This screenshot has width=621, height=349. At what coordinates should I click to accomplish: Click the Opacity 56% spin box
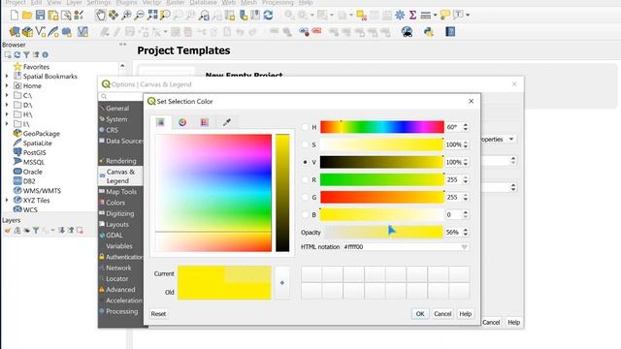[x=457, y=233]
